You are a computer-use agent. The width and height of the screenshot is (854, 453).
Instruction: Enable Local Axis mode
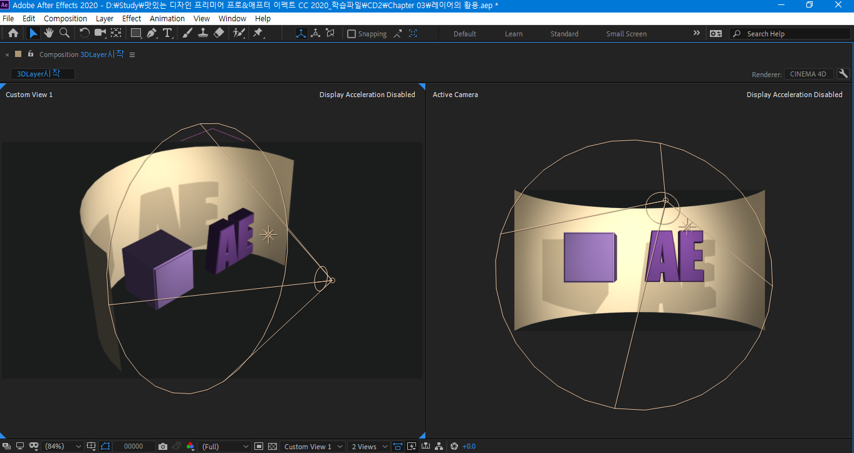pyautogui.click(x=301, y=33)
